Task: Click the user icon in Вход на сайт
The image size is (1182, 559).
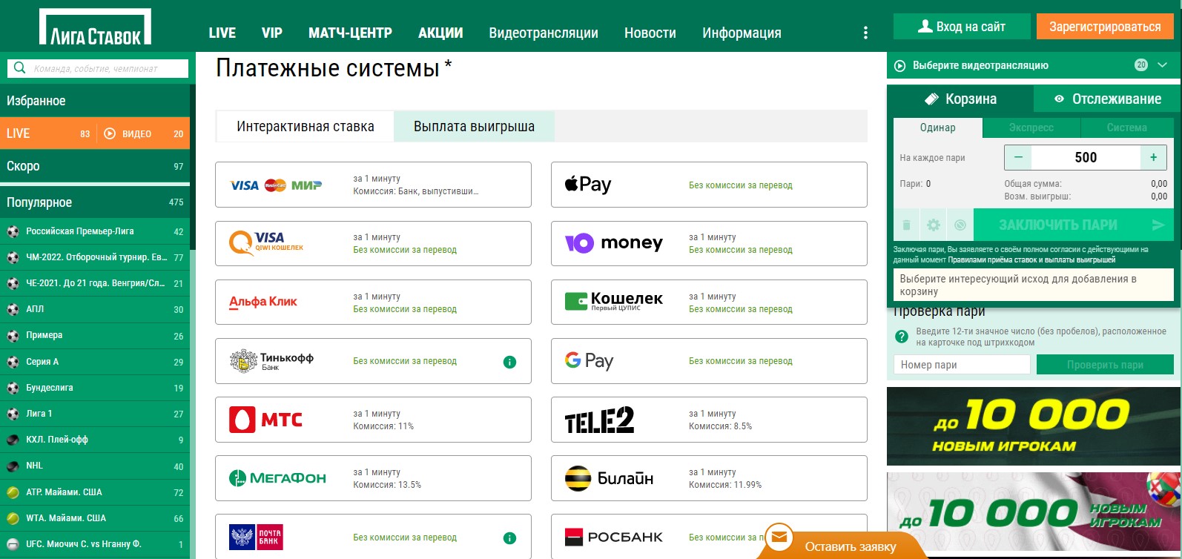Action: (x=925, y=26)
